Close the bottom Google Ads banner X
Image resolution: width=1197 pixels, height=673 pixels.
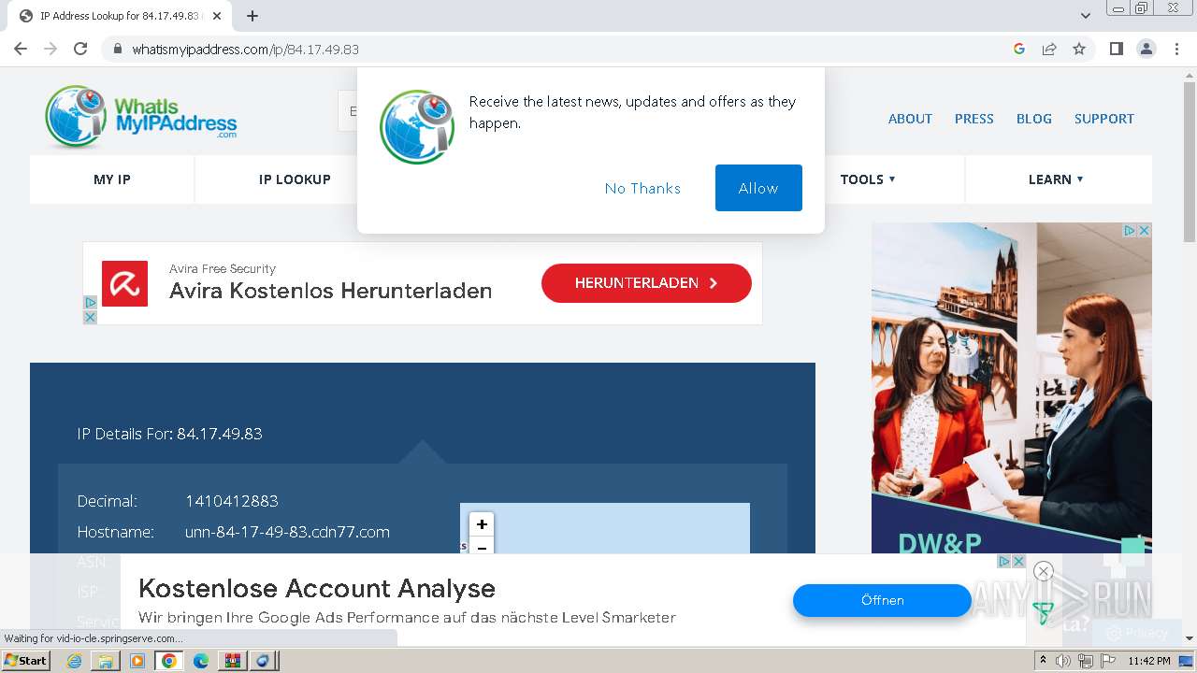coord(1018,562)
